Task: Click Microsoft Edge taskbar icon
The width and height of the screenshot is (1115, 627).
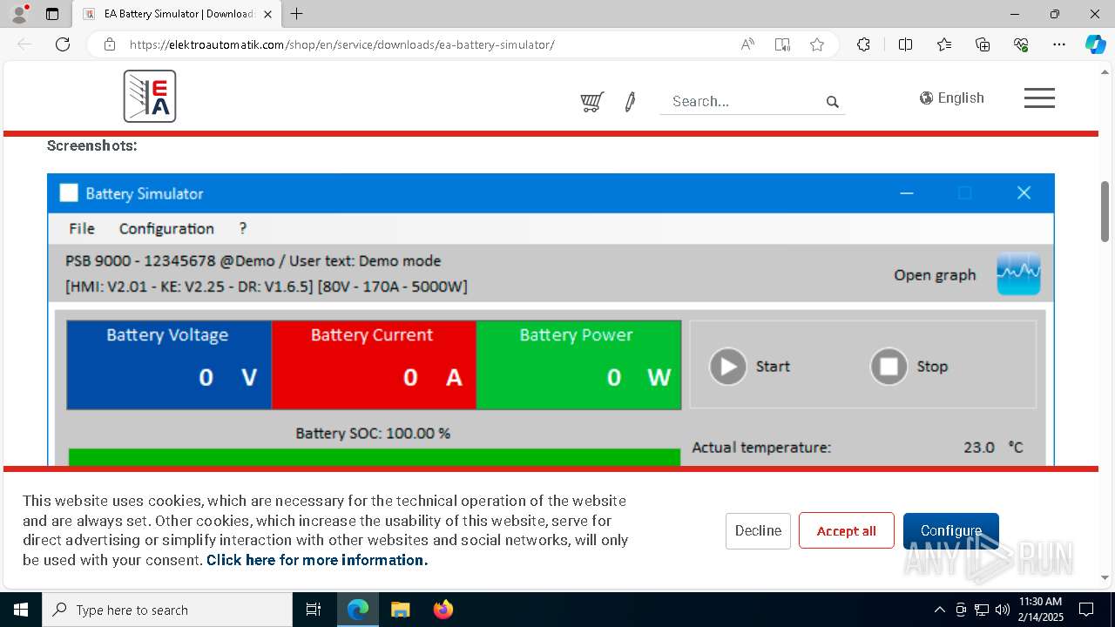Action: tap(358, 610)
